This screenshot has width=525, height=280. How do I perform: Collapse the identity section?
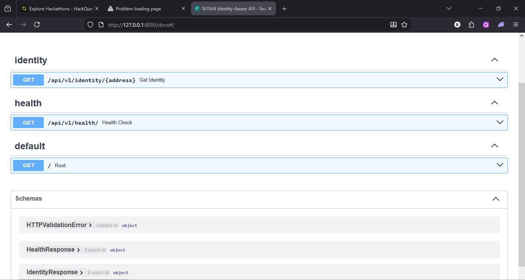coord(495,60)
